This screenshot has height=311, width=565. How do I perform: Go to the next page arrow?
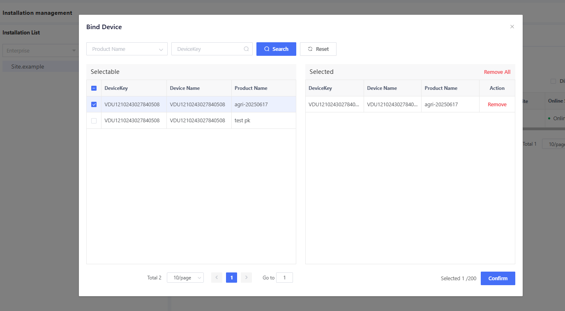246,278
